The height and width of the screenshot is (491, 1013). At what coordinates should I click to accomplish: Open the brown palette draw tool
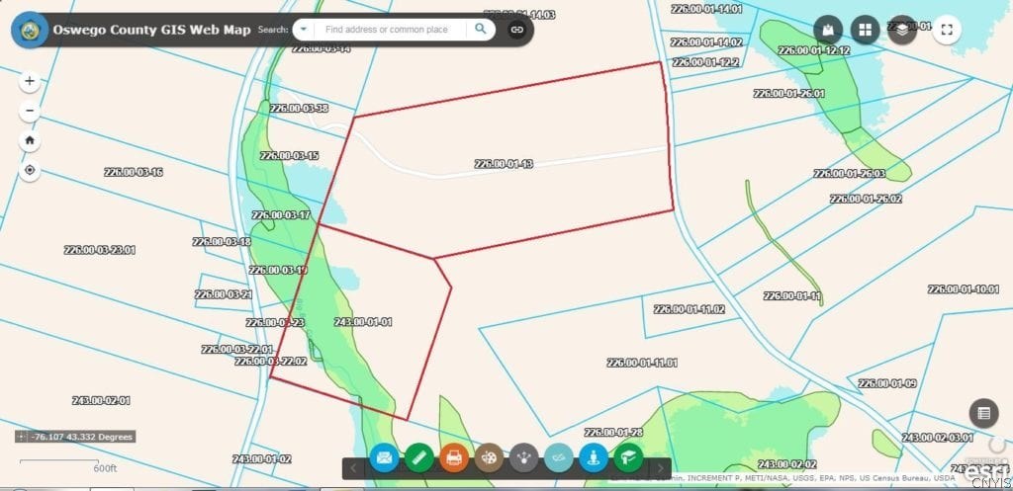[489, 458]
